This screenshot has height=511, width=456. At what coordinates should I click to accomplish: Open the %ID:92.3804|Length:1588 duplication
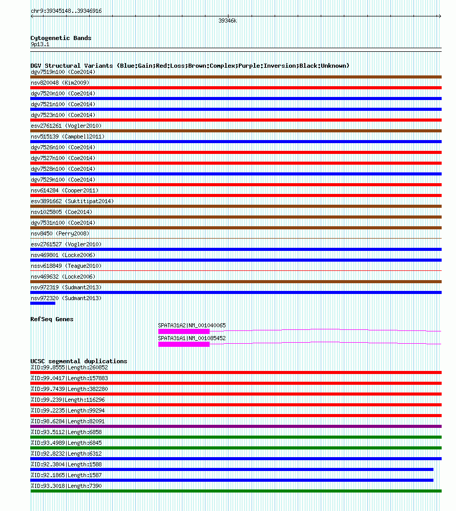(x=66, y=464)
